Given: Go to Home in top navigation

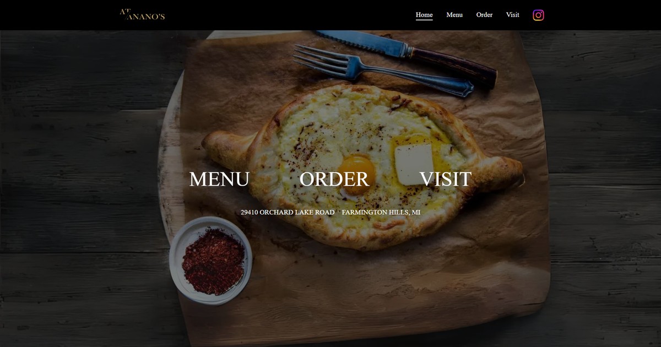Looking at the screenshot, I should coord(424,15).
